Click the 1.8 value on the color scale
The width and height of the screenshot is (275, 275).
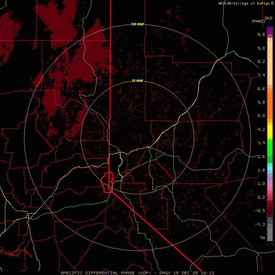261,170
